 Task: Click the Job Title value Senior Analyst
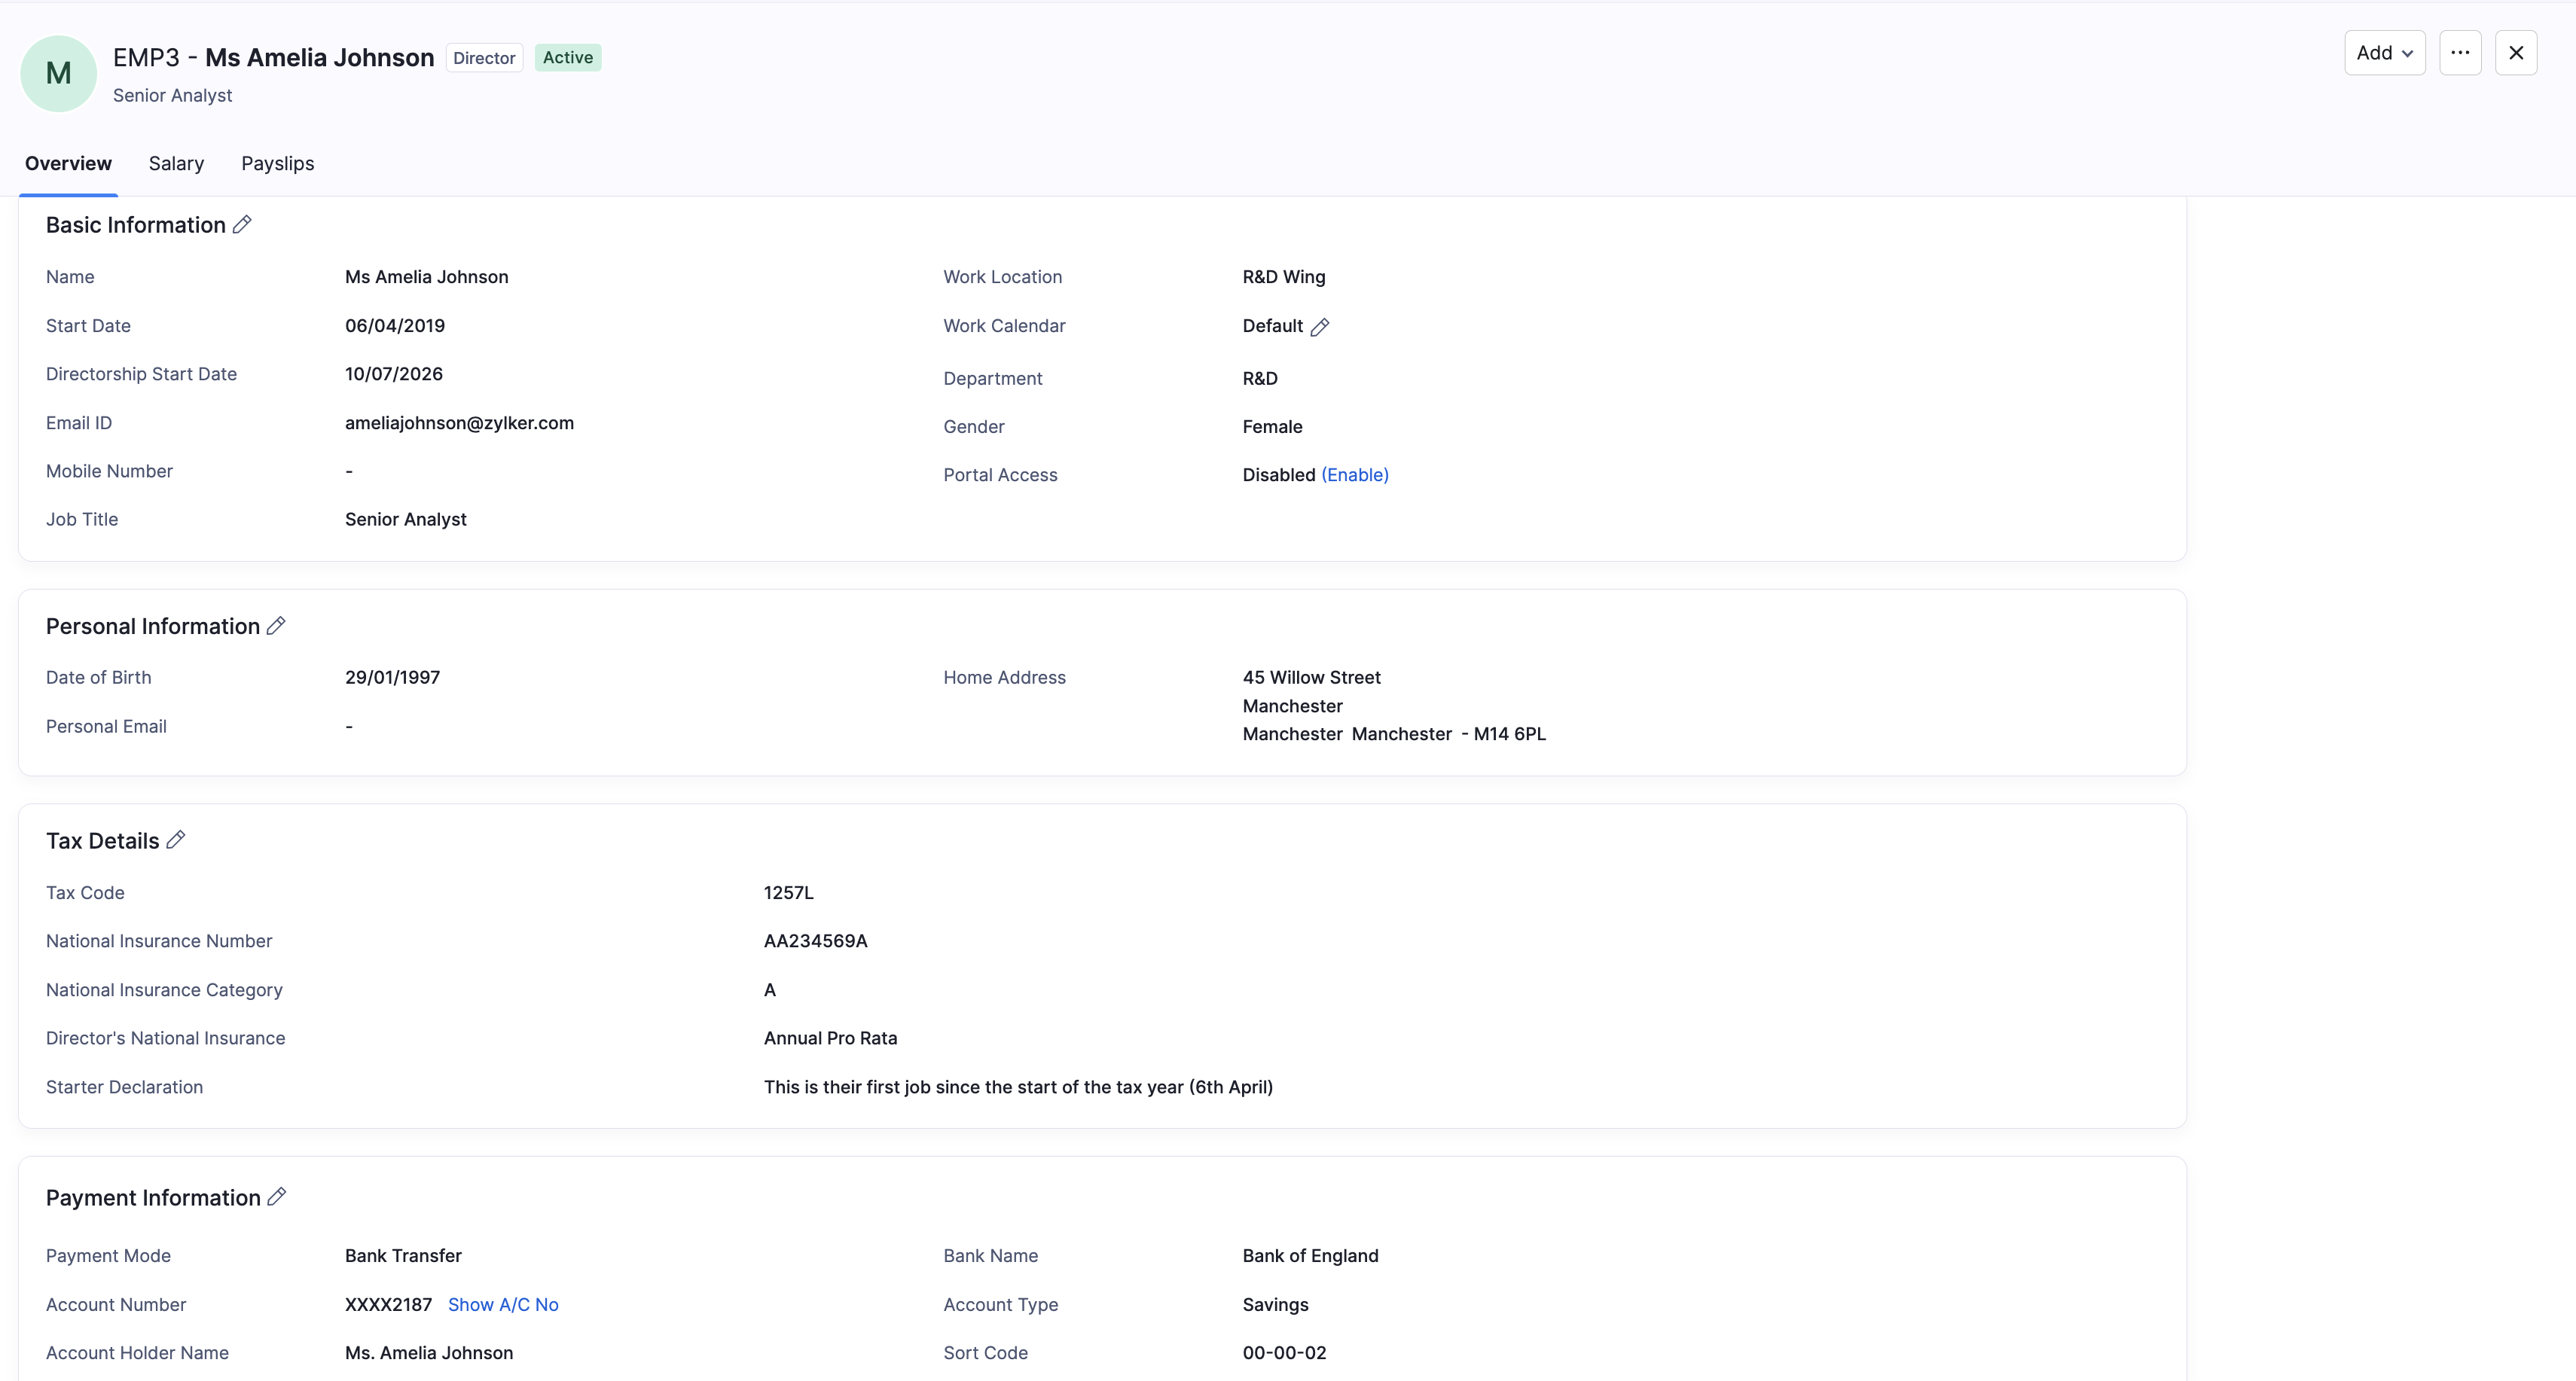coord(405,520)
